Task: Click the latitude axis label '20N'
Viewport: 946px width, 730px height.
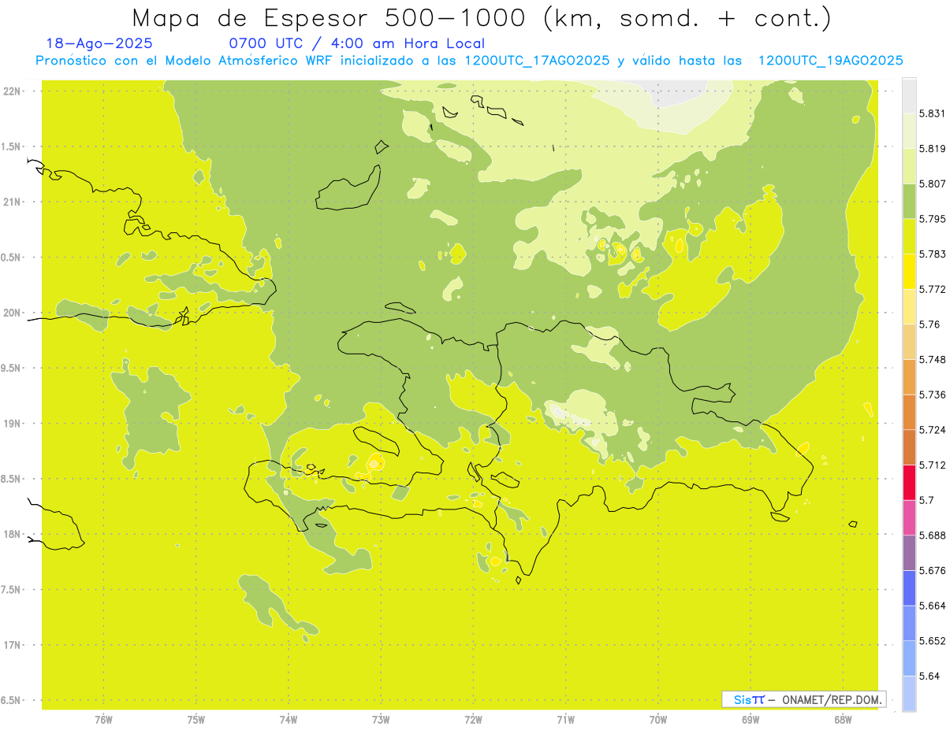Action: point(13,313)
